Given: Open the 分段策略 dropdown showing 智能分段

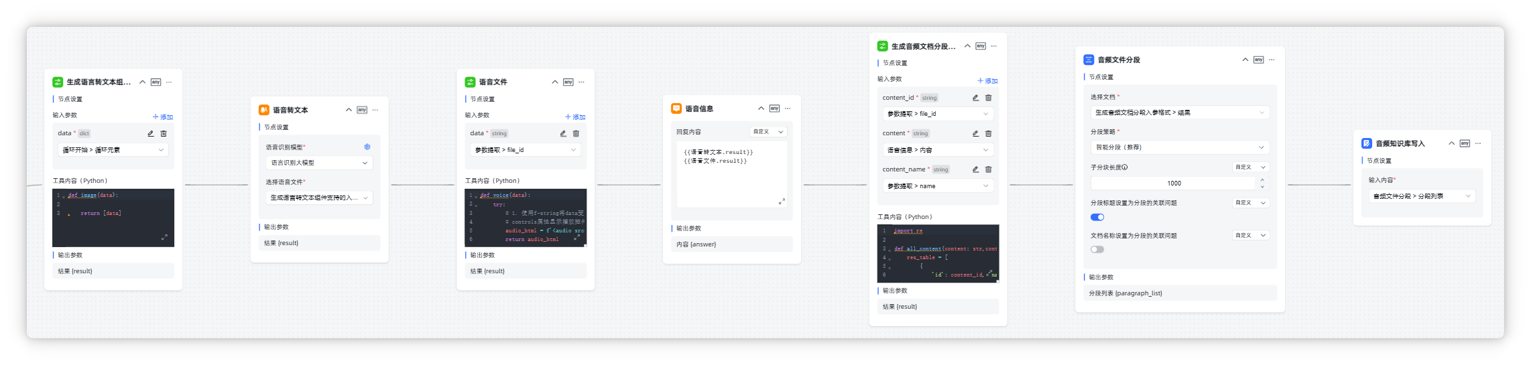Looking at the screenshot, I should coord(1179,147).
